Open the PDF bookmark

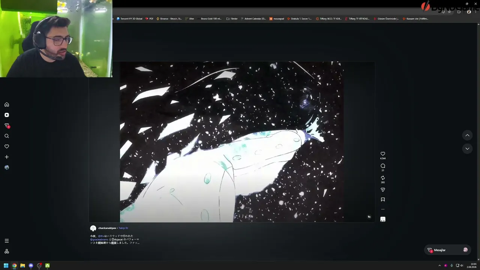point(150,19)
